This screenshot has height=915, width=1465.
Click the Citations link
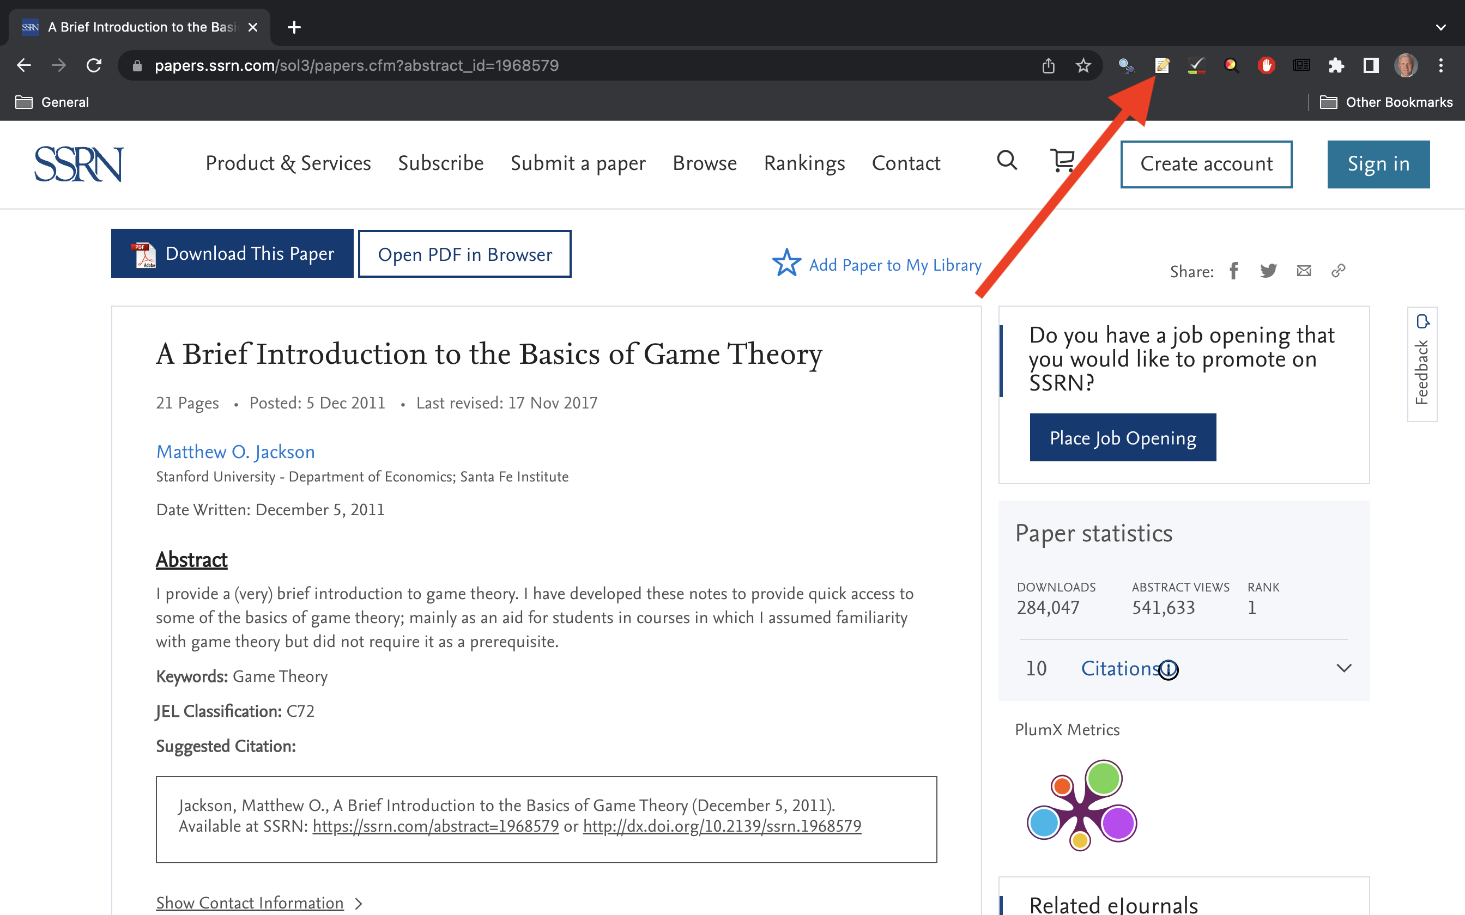point(1119,669)
